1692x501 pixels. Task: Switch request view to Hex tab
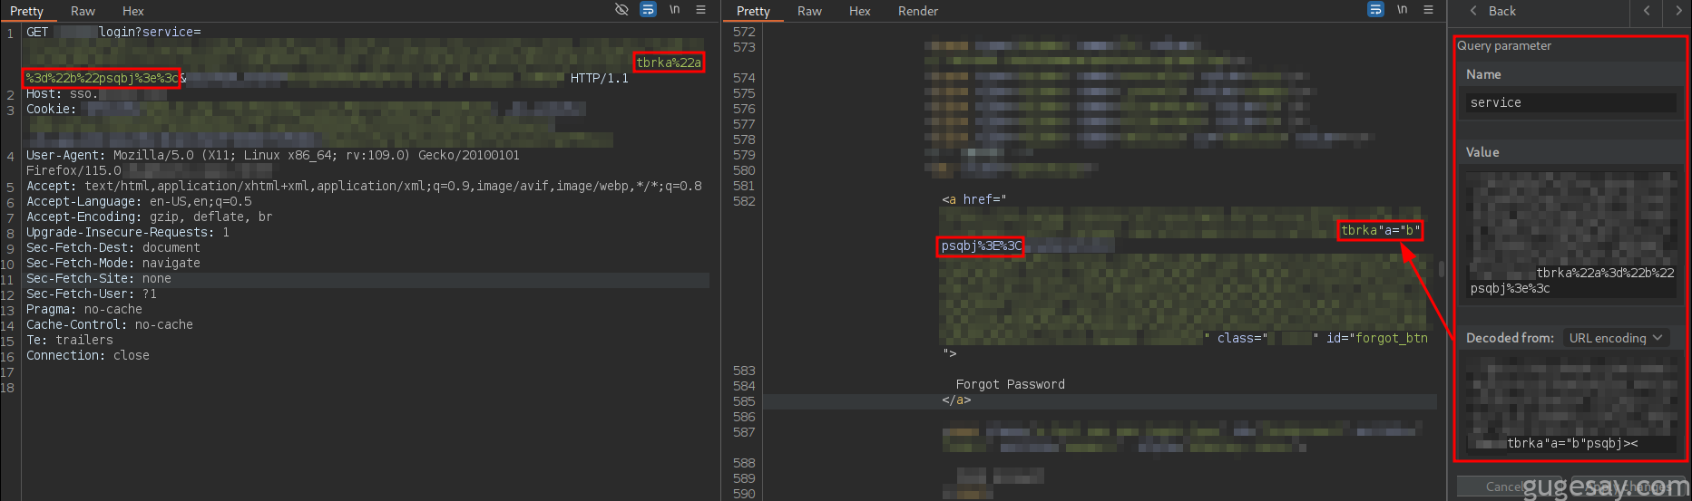[133, 11]
